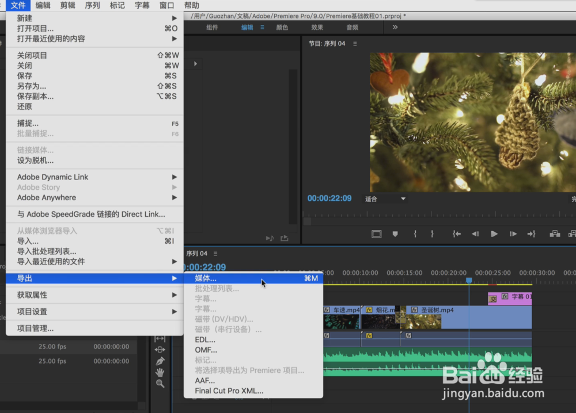This screenshot has width=576, height=413.
Task: Choose EDL... export option
Action: click(253, 340)
